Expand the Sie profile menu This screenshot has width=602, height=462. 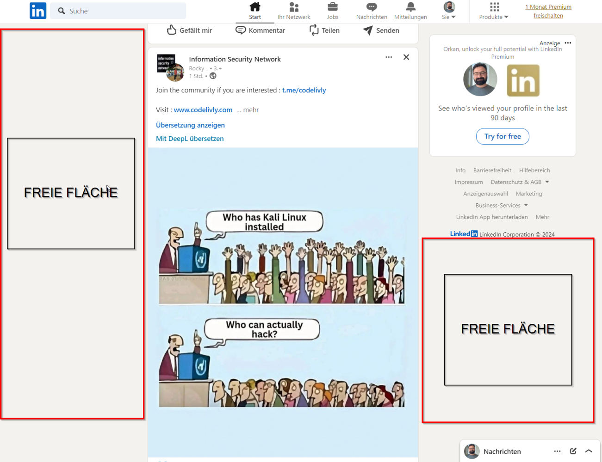point(449,11)
